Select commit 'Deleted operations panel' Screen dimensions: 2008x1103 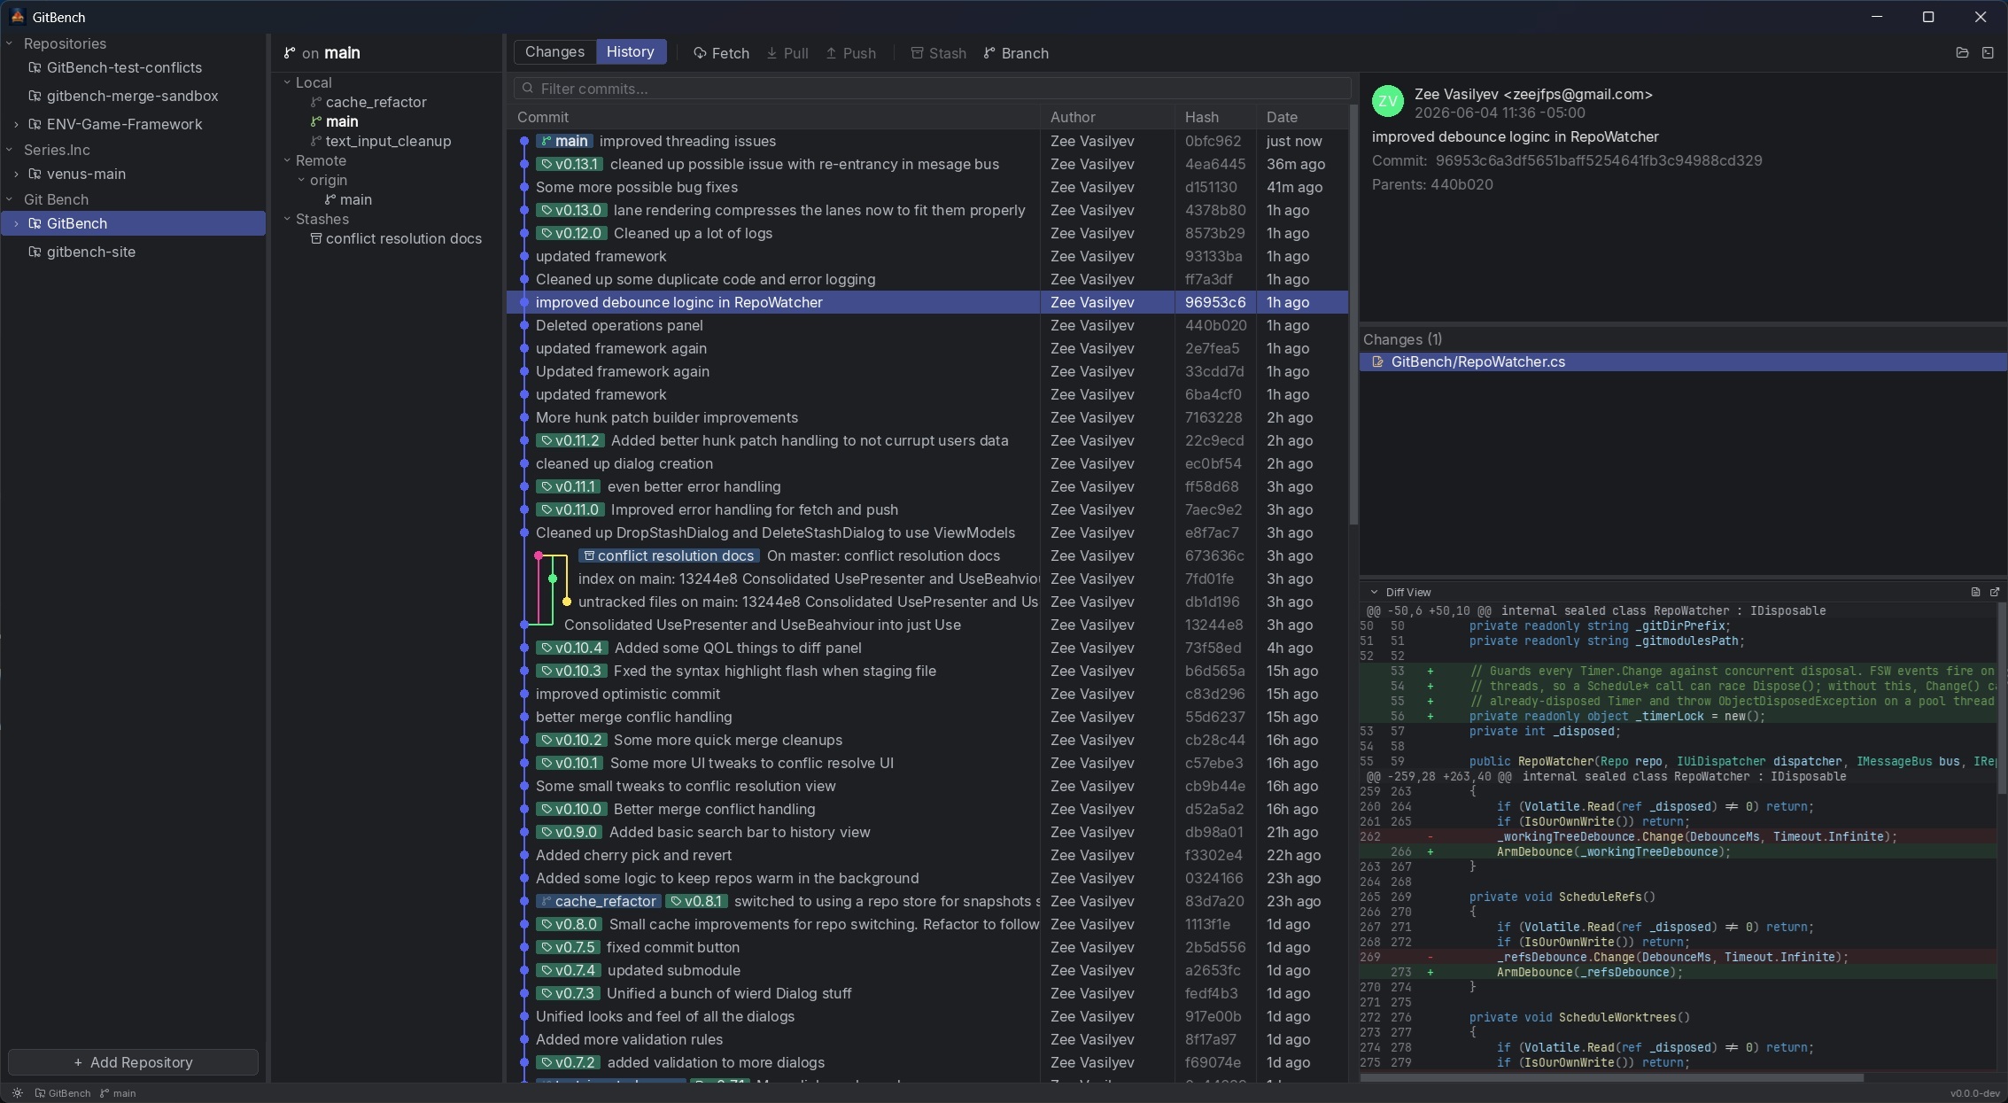point(927,325)
